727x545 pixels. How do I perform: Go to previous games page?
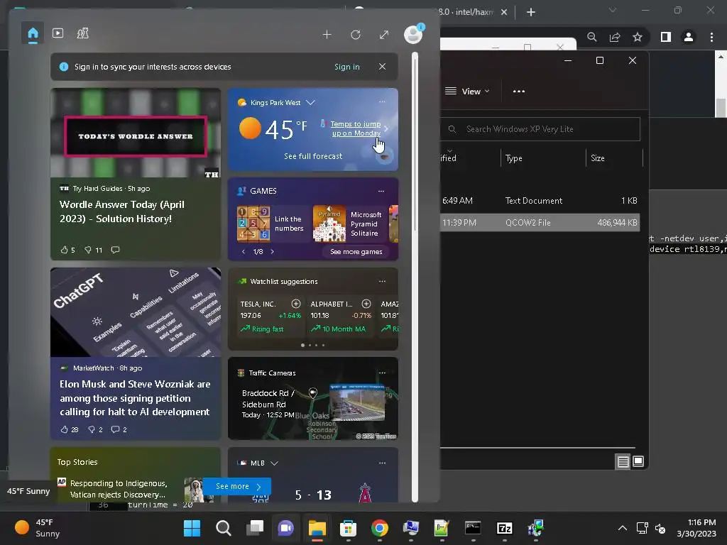tap(244, 252)
